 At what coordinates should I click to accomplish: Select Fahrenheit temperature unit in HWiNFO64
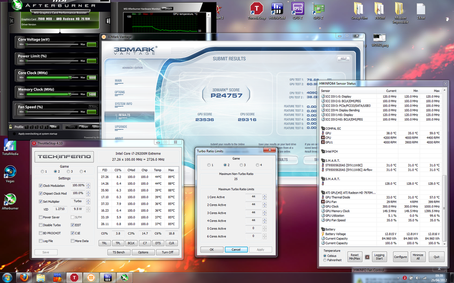(x=325, y=260)
